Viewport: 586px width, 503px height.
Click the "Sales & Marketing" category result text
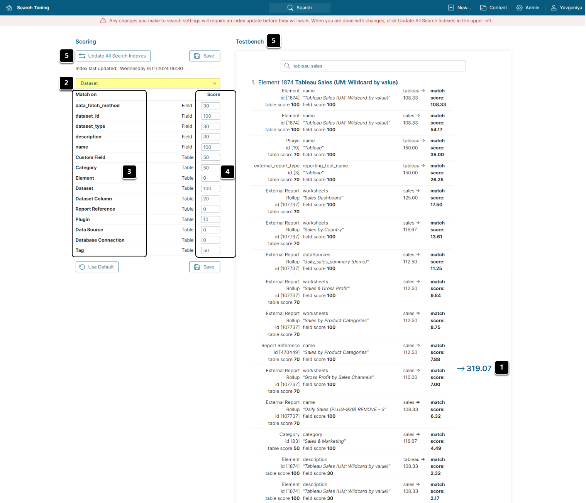324,441
